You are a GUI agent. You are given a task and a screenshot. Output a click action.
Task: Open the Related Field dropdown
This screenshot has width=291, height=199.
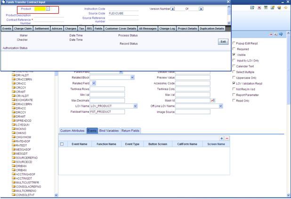(94, 83)
